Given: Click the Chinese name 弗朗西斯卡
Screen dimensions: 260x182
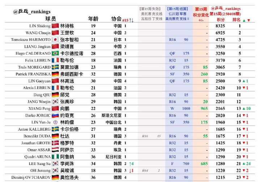Looking at the screenshot, I should point(72,74).
